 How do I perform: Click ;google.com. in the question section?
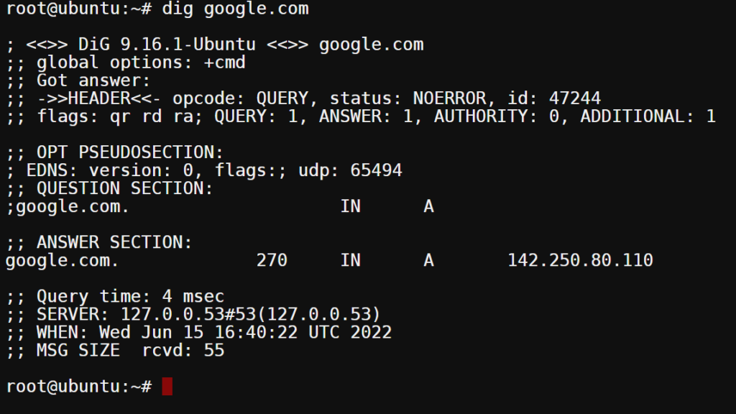pyautogui.click(x=68, y=206)
